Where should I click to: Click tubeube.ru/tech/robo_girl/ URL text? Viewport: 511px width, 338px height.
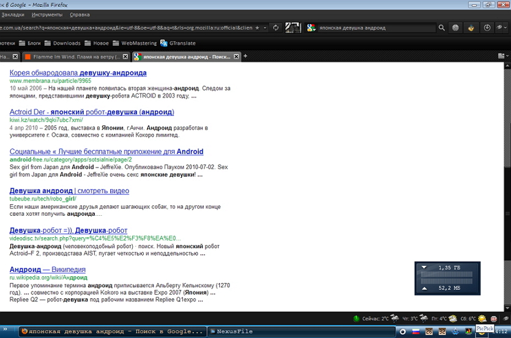tap(43, 199)
